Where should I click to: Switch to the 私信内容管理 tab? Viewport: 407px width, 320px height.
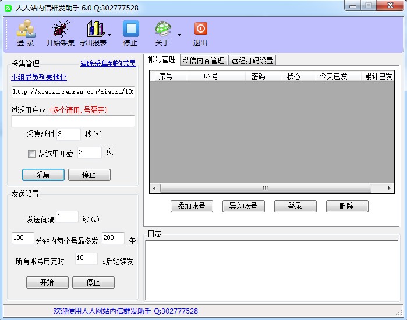click(x=204, y=61)
